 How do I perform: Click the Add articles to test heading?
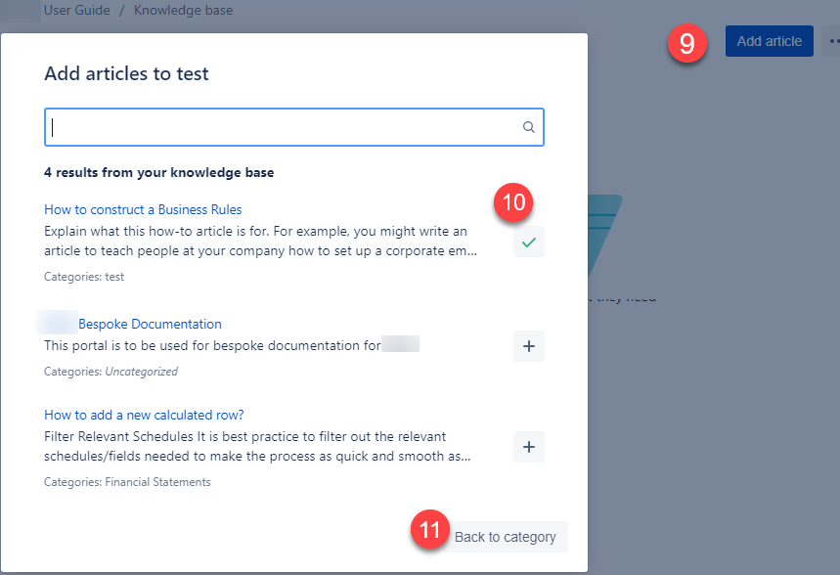[x=126, y=73]
